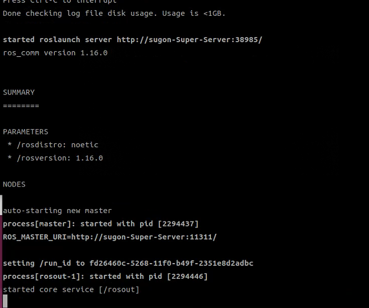Click the "Usage is <1GB" text
This screenshot has height=308, width=369.
tap(193, 13)
